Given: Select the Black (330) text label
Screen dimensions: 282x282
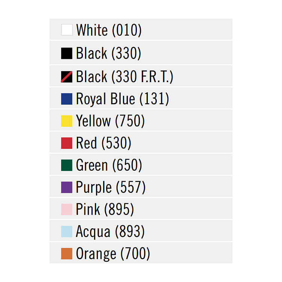Looking at the screenshot, I should coord(108,53).
